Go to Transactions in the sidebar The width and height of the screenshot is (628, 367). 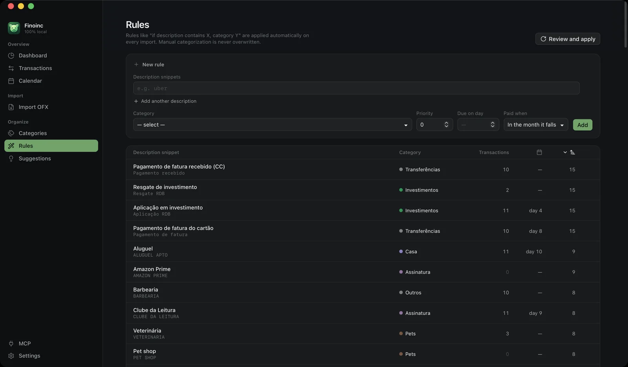click(x=51, y=68)
